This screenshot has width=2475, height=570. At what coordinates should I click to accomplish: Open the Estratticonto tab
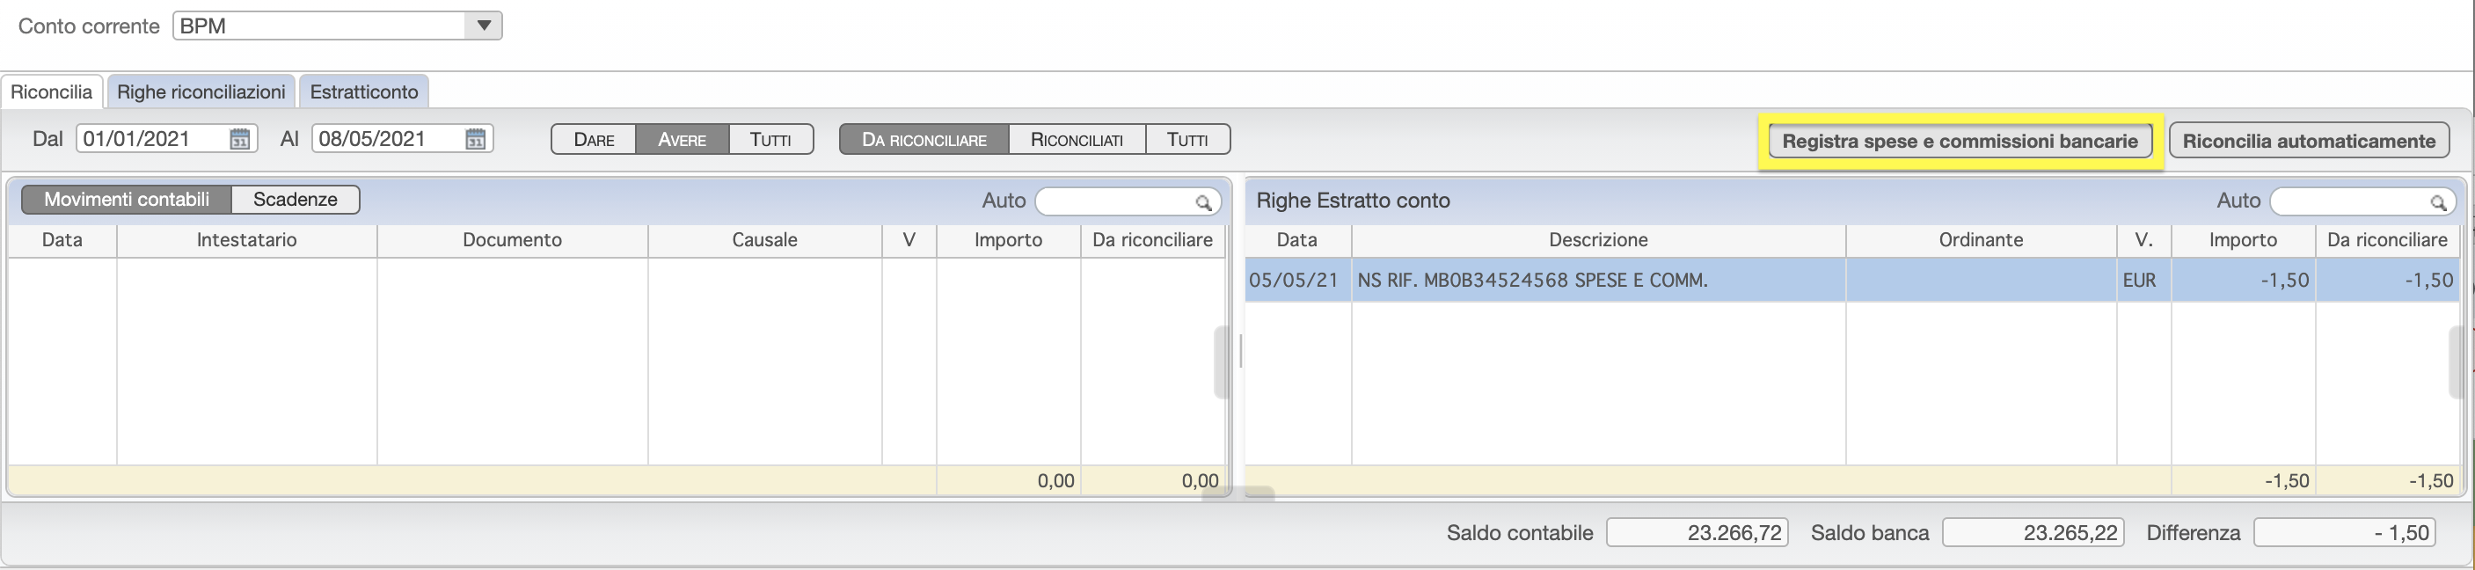[x=364, y=92]
